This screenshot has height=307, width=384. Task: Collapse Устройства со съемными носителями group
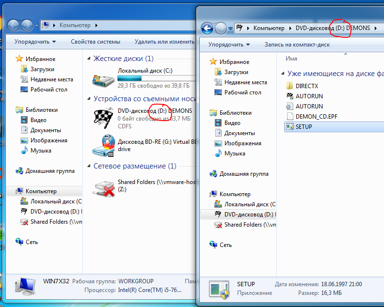tap(89, 99)
